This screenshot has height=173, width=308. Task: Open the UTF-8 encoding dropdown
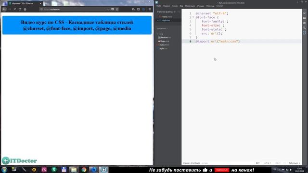click(268, 163)
